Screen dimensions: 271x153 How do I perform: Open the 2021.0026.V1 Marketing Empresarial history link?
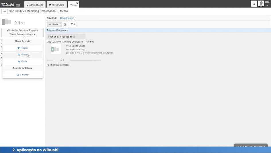[x=71, y=42]
